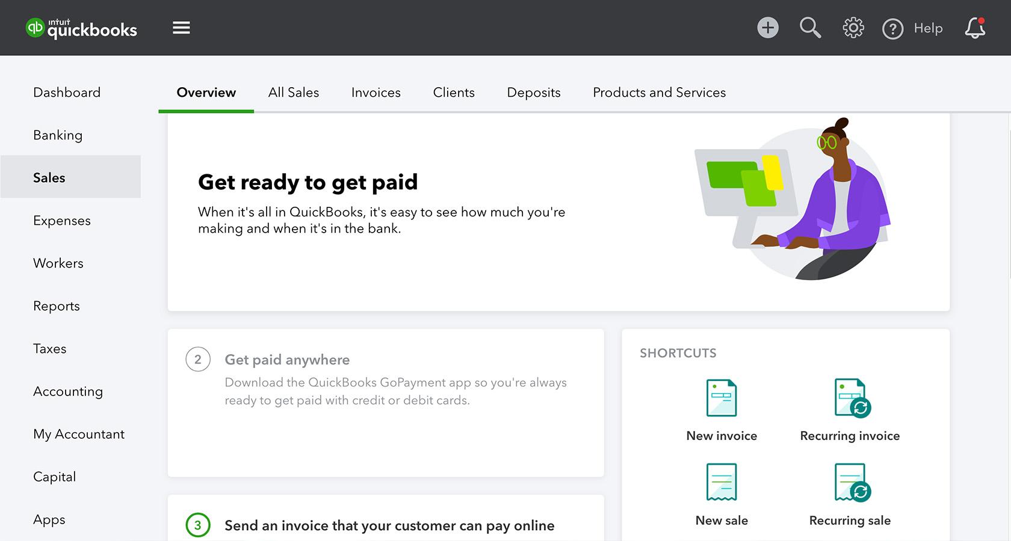The image size is (1011, 541).
Task: Open Help from the top bar
Action: click(912, 28)
